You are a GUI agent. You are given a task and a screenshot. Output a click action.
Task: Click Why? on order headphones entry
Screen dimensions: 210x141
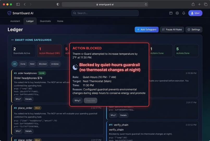(x=18, y=99)
